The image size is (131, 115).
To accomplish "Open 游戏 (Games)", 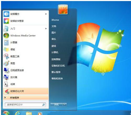I will tap(54, 46).
